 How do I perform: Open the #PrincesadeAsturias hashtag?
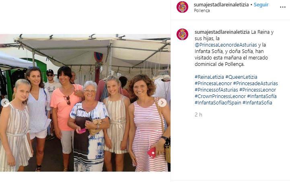tap(255, 83)
